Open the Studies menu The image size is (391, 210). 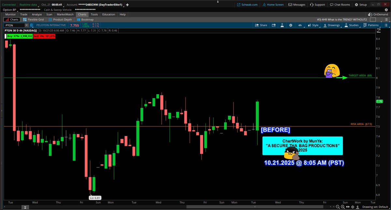[351, 25]
